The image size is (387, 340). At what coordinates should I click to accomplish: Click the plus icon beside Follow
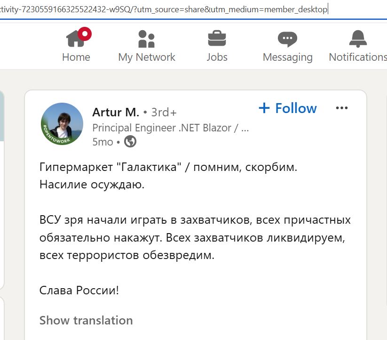pos(264,108)
